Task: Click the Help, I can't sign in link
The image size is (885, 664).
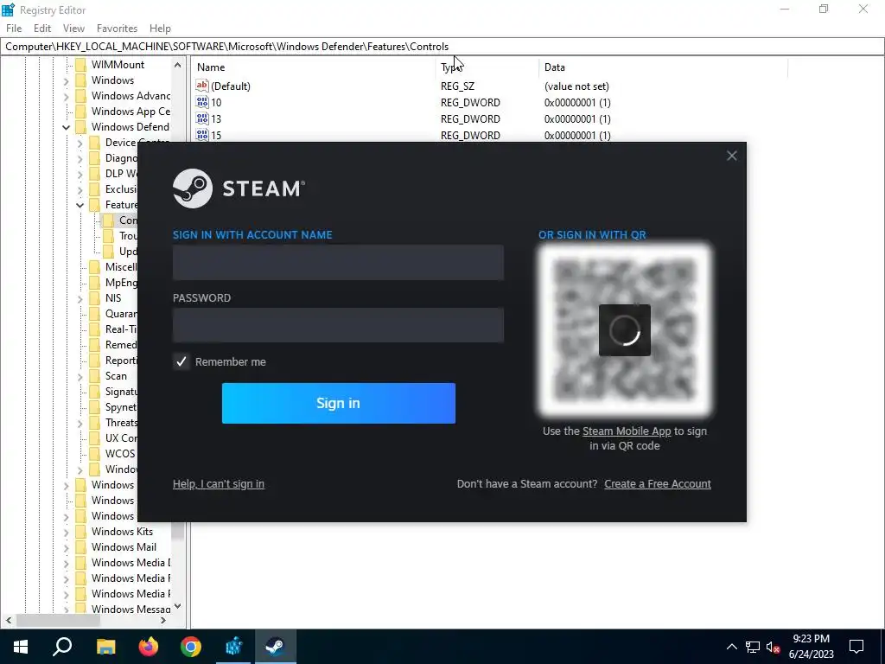Action: [219, 484]
